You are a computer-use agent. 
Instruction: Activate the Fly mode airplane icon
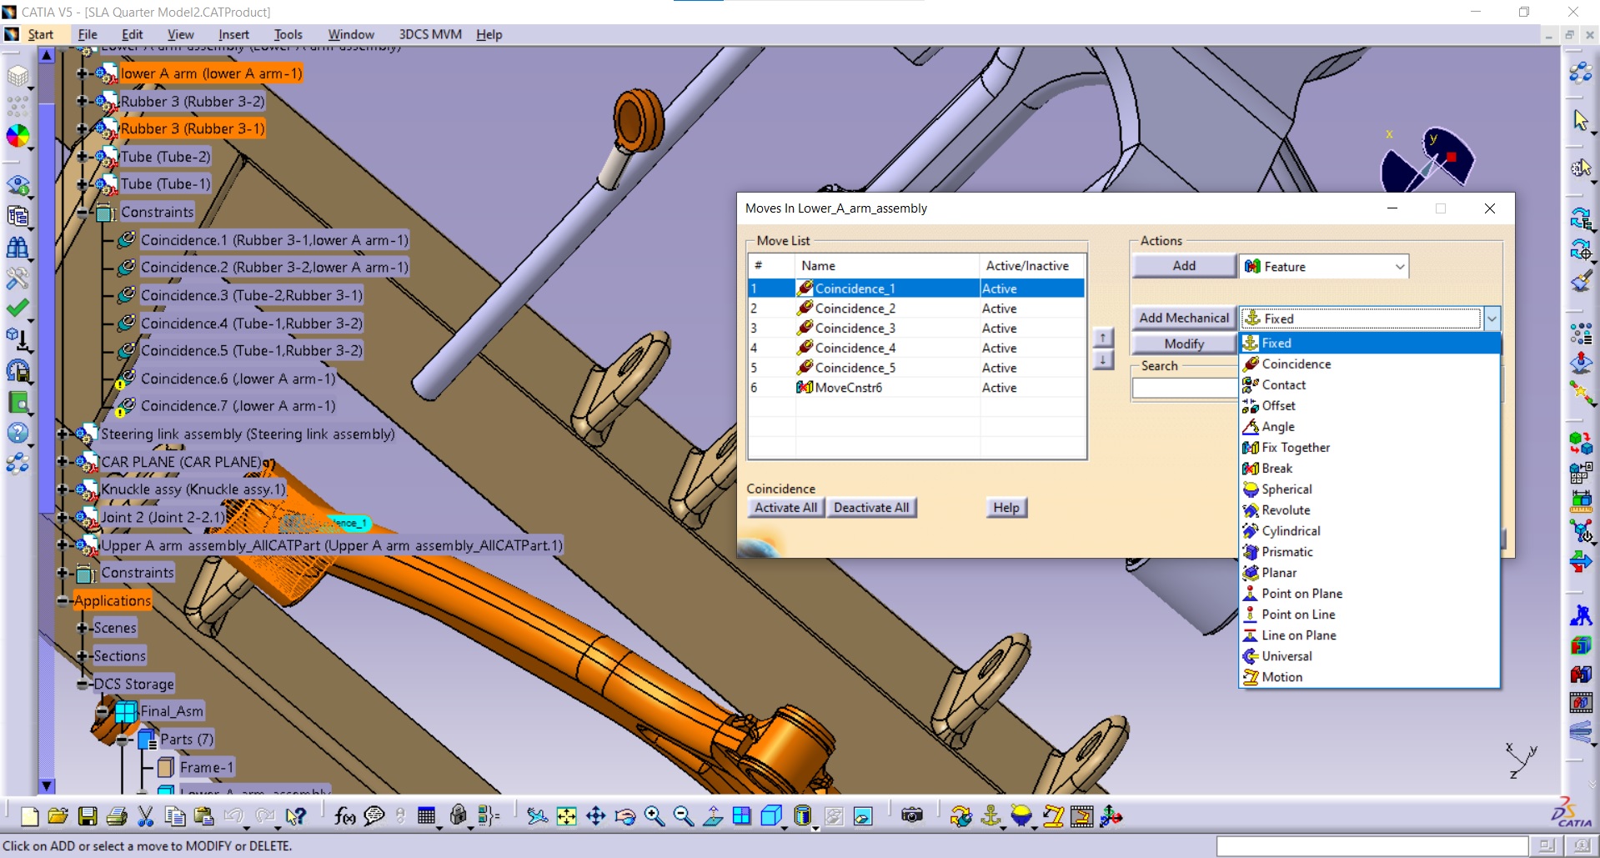pyautogui.click(x=538, y=818)
